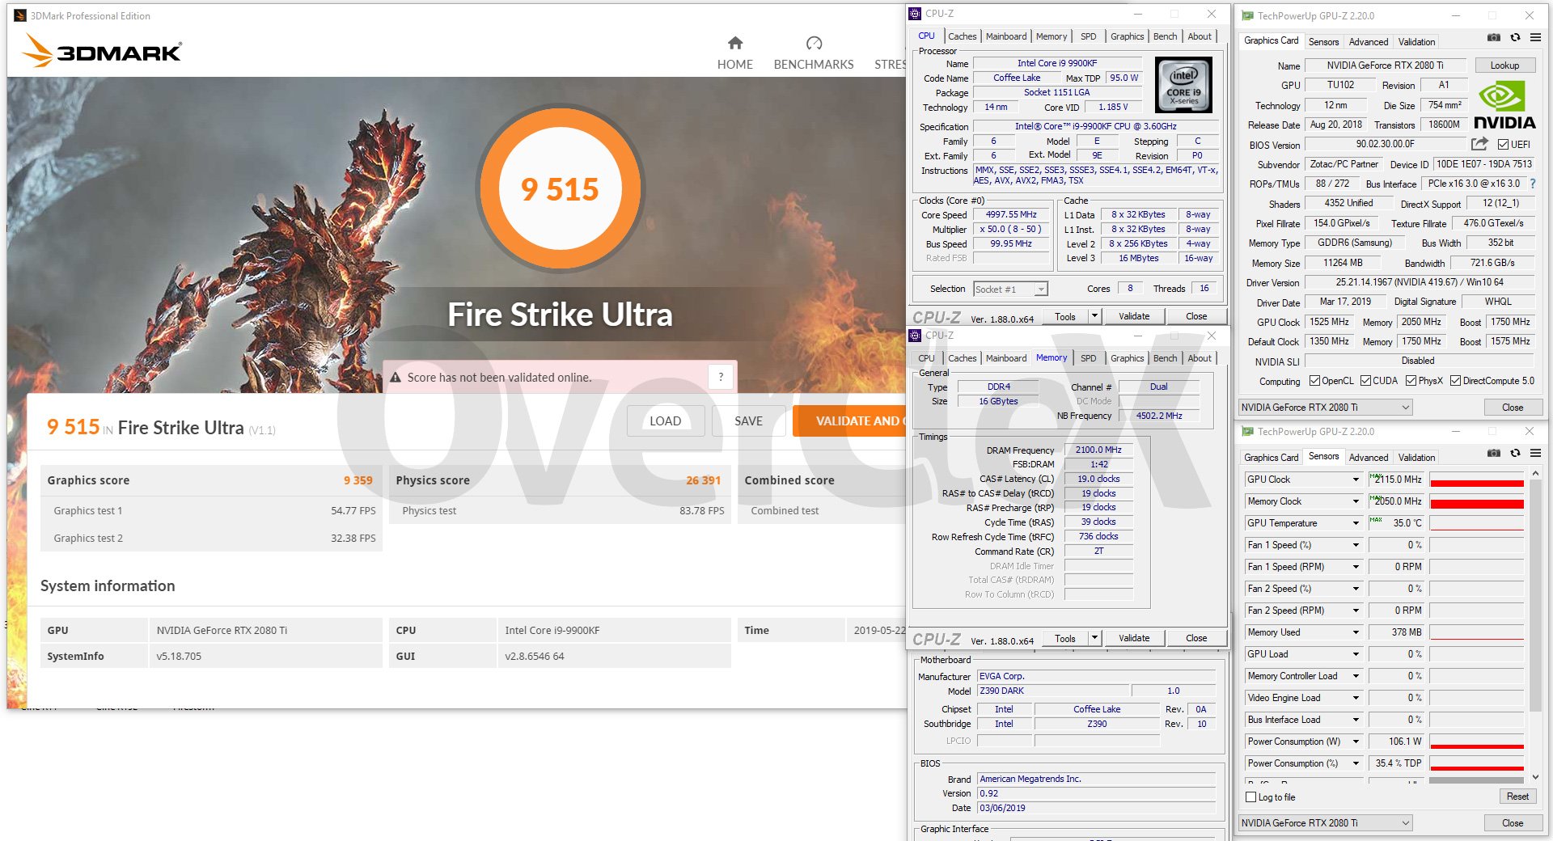Image resolution: width=1553 pixels, height=841 pixels.
Task: Toggle the CUDA checkbox
Action: pyautogui.click(x=1365, y=381)
